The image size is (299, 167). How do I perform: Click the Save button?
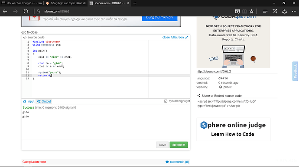[x=162, y=145]
